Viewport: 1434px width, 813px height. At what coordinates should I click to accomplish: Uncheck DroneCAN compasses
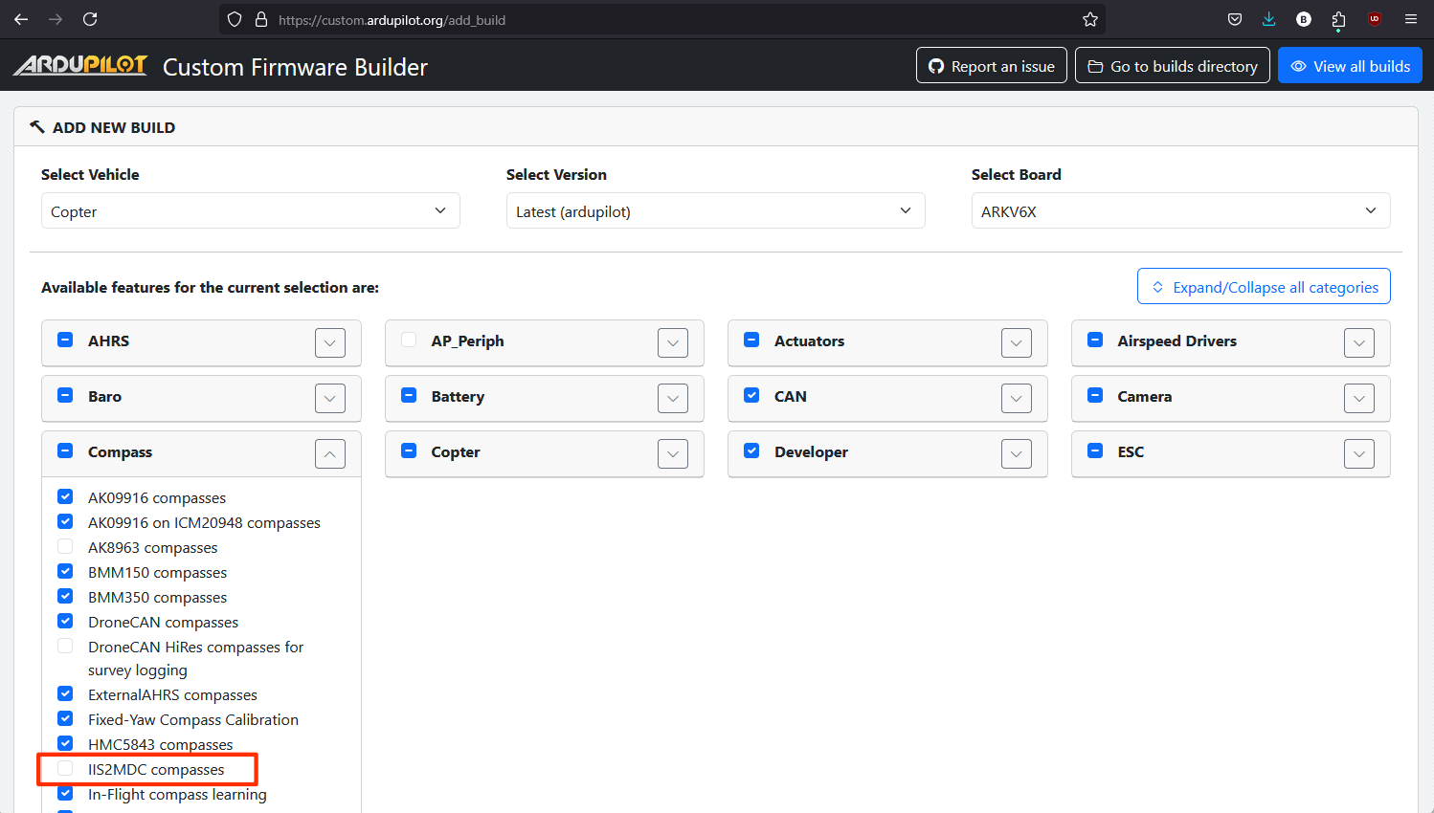pos(65,621)
